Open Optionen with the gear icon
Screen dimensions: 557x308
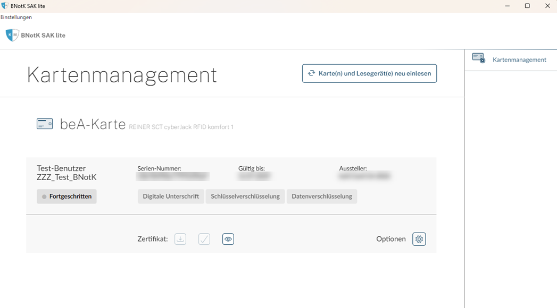point(419,239)
